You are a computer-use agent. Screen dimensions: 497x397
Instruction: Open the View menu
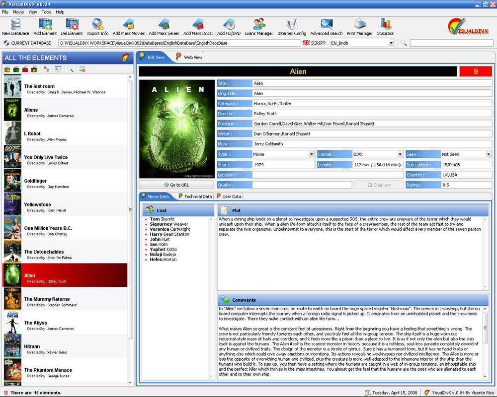click(x=33, y=12)
